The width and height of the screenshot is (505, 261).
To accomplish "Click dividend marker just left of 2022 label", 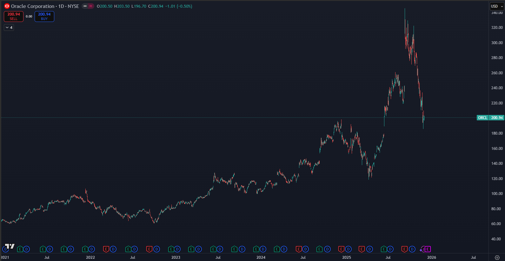I will [92, 249].
